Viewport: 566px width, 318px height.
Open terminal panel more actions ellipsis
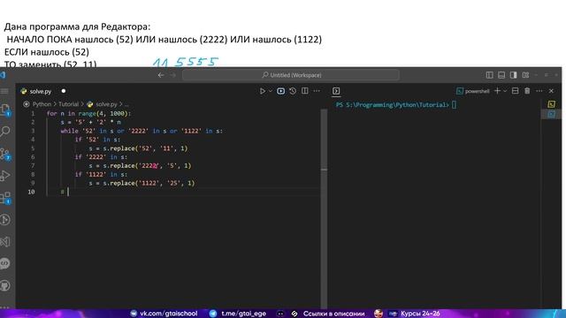[539, 91]
